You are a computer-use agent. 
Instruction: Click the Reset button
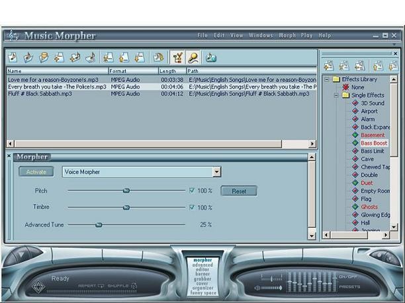[x=239, y=191]
